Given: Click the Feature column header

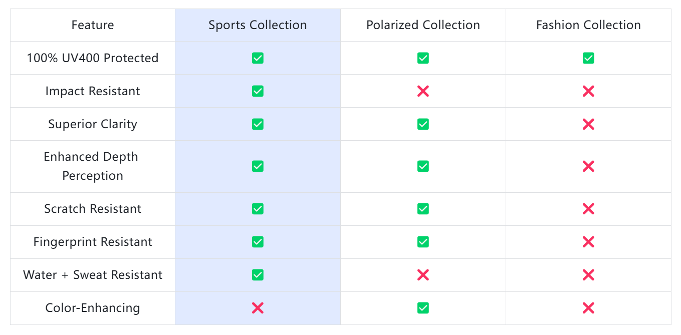Looking at the screenshot, I should [x=93, y=25].
